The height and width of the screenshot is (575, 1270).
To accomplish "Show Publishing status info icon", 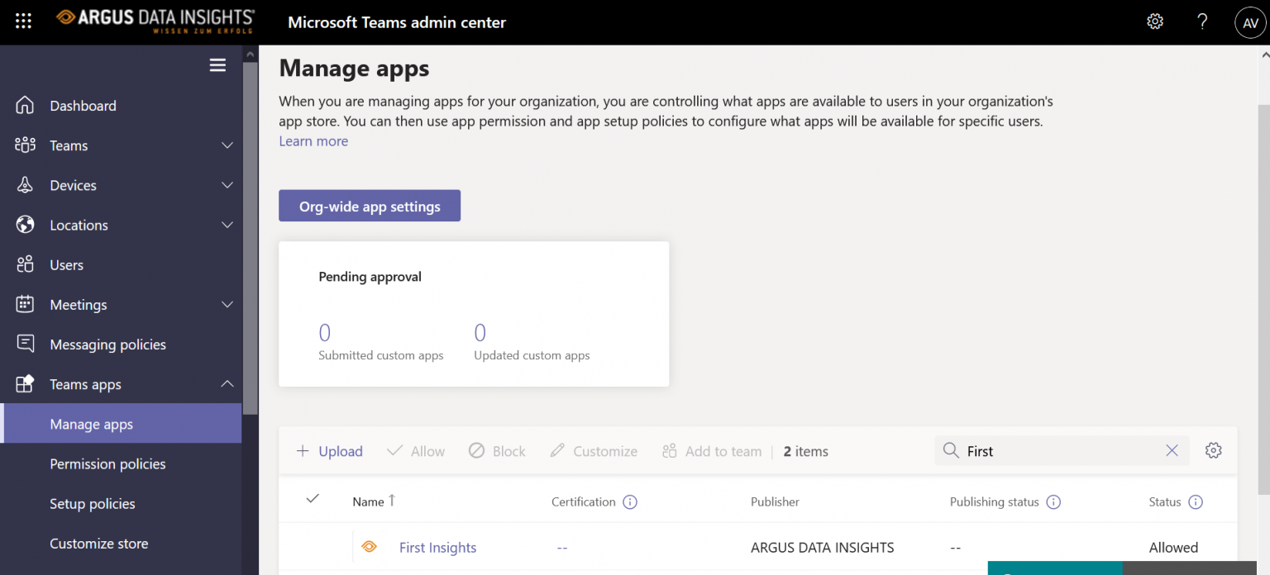I will coord(1053,501).
